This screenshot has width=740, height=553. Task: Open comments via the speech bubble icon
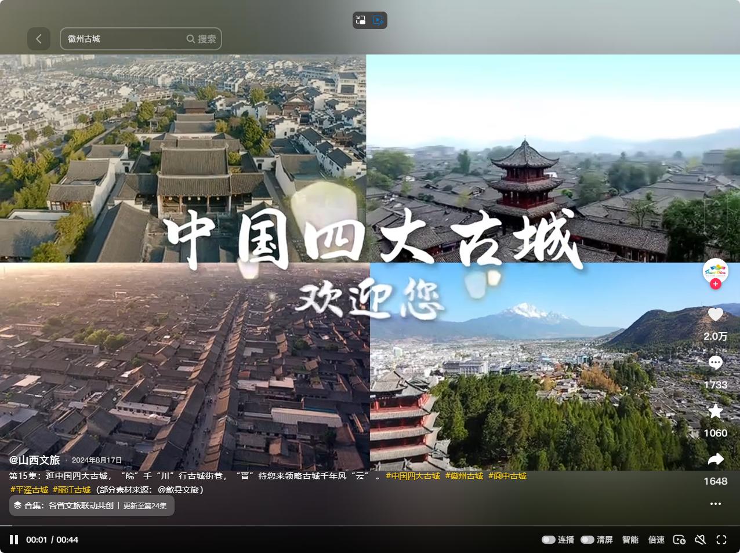[x=716, y=363]
